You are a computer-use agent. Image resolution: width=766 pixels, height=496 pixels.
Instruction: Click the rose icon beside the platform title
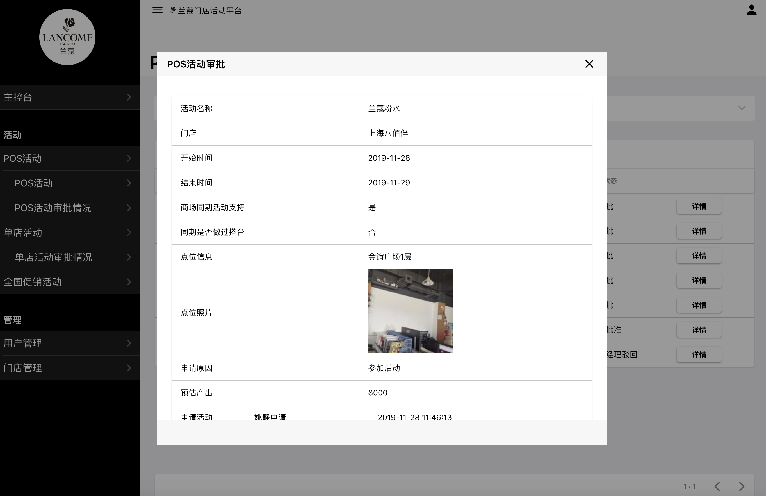click(173, 11)
